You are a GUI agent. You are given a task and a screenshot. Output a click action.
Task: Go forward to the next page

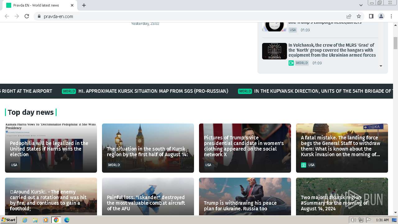(x=17, y=16)
